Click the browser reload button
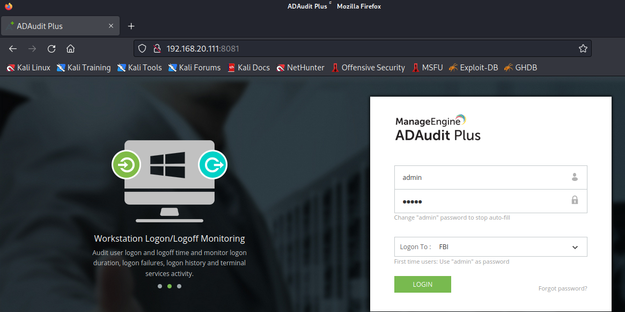Image resolution: width=625 pixels, height=312 pixels. click(x=52, y=49)
